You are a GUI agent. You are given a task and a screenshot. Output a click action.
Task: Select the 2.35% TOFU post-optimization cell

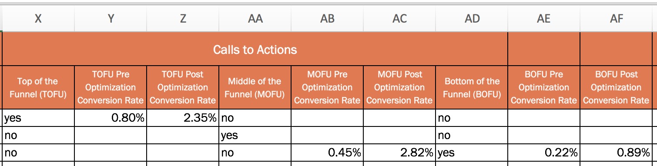pos(183,118)
